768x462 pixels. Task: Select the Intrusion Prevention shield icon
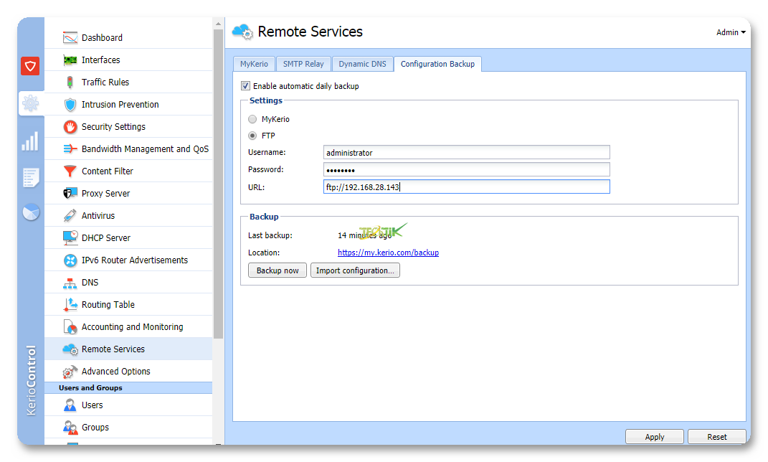[x=70, y=105]
